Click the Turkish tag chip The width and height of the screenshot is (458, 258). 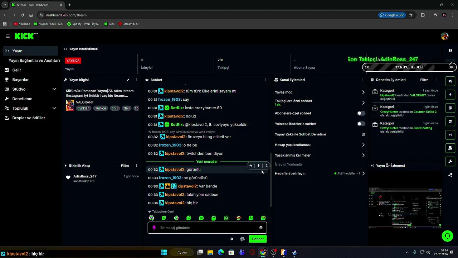point(84,108)
